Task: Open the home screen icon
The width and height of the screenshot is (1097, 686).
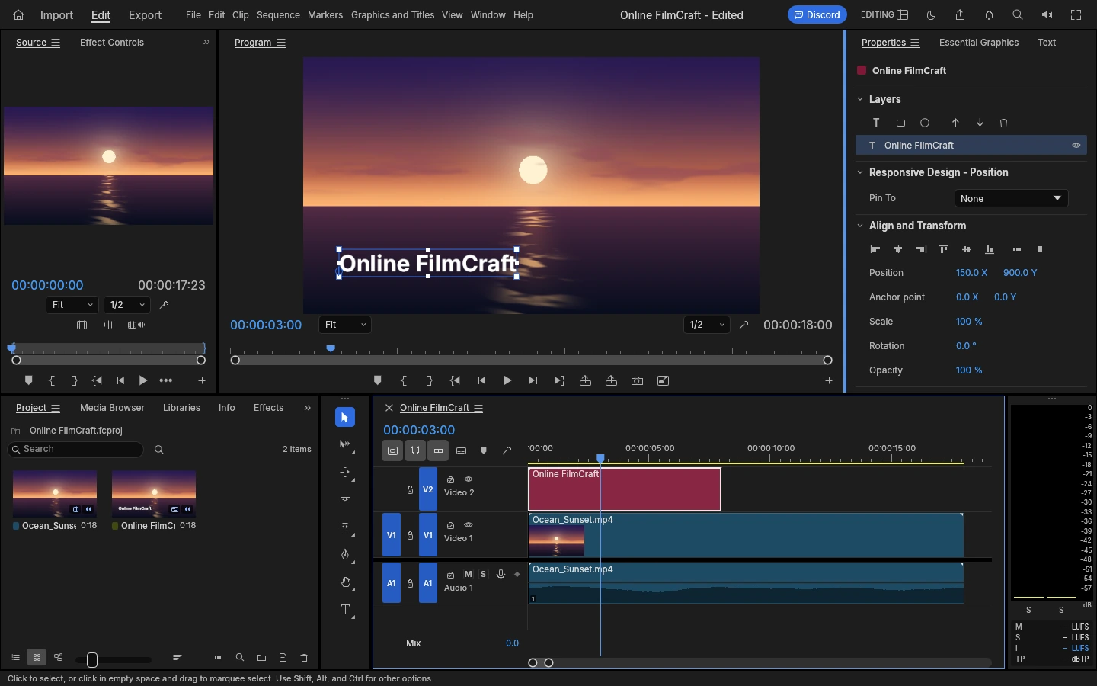Action: click(x=18, y=14)
